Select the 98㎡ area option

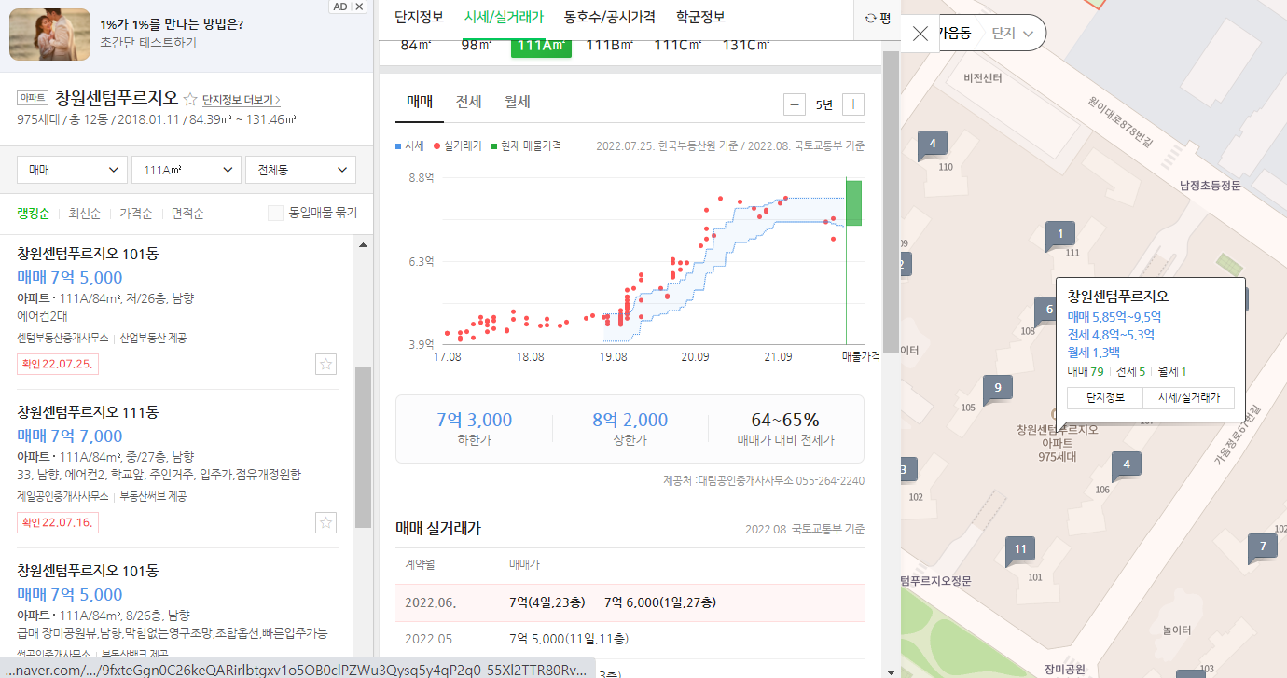point(477,46)
